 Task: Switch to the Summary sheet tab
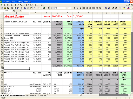pos(43,95)
